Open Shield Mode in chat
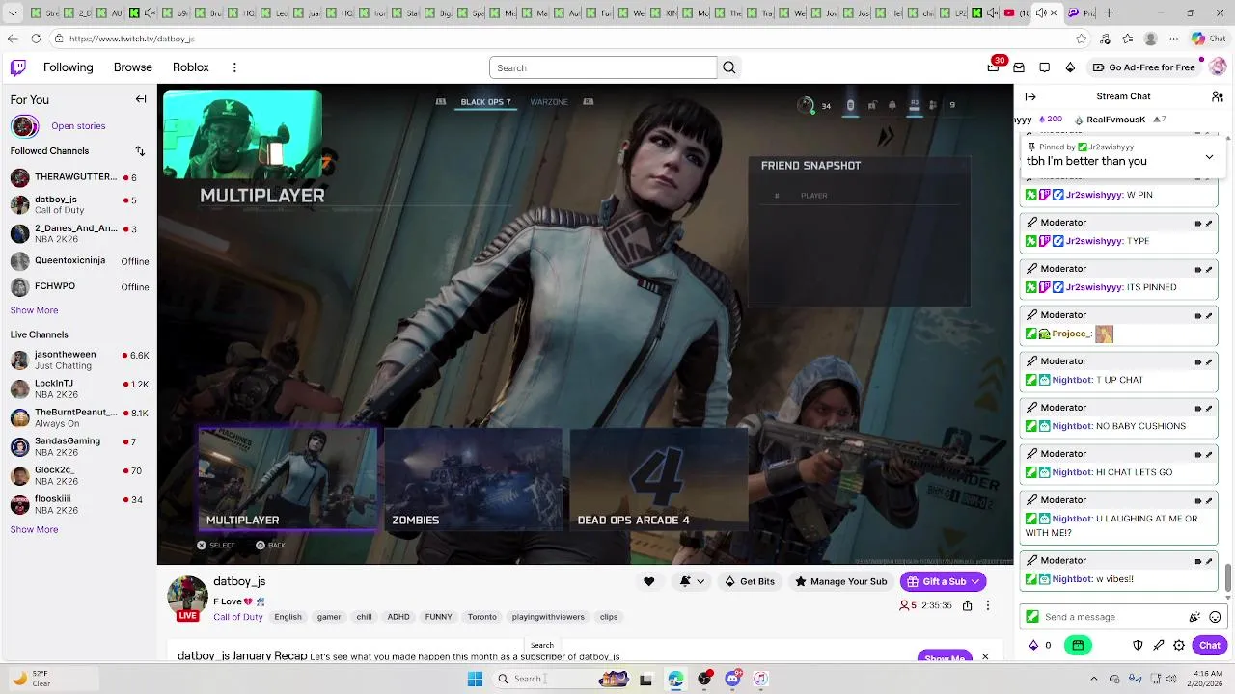Image resolution: width=1235 pixels, height=694 pixels. pyautogui.click(x=1138, y=645)
